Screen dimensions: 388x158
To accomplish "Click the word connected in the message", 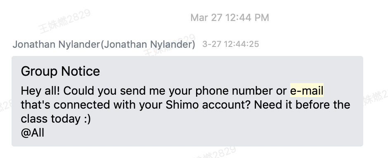I will pos(82,105).
